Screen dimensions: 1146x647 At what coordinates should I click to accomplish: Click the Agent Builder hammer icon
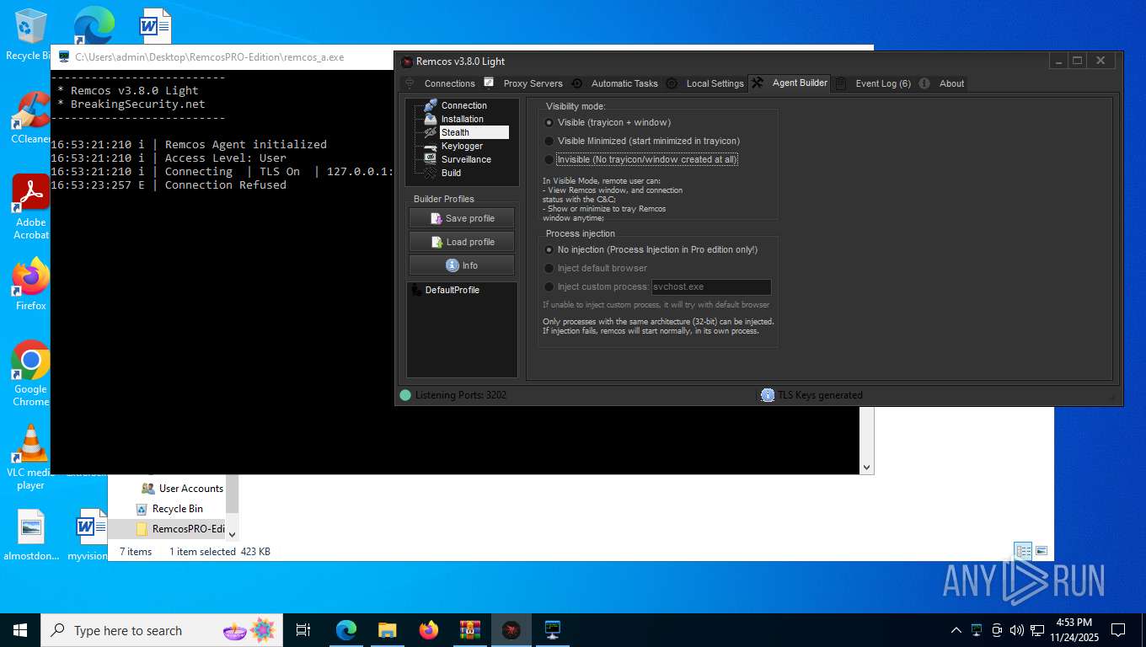click(758, 83)
